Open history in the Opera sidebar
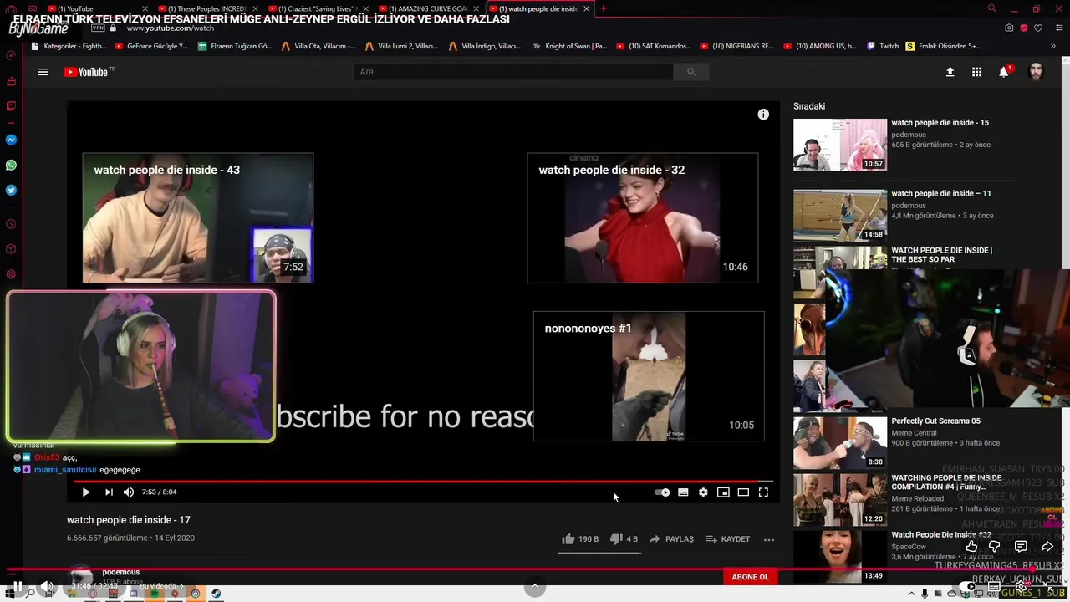The width and height of the screenshot is (1070, 602). point(11,224)
